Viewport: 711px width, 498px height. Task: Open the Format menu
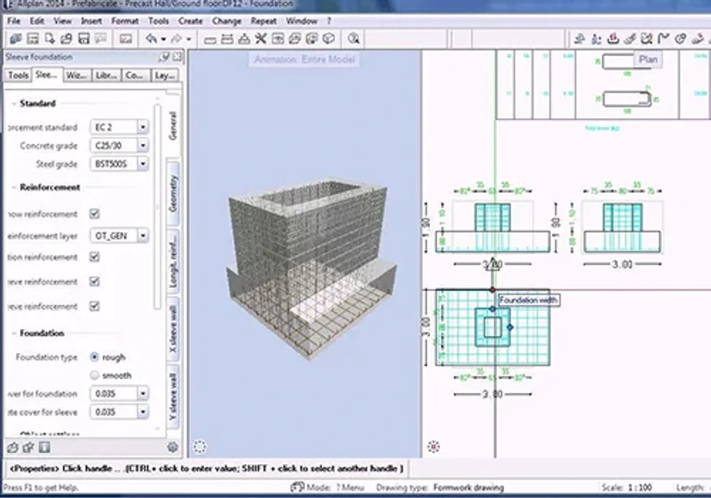click(x=124, y=20)
